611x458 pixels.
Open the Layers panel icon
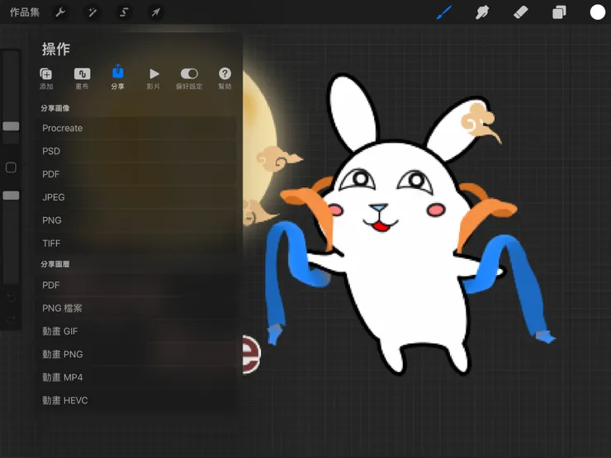[x=559, y=12]
